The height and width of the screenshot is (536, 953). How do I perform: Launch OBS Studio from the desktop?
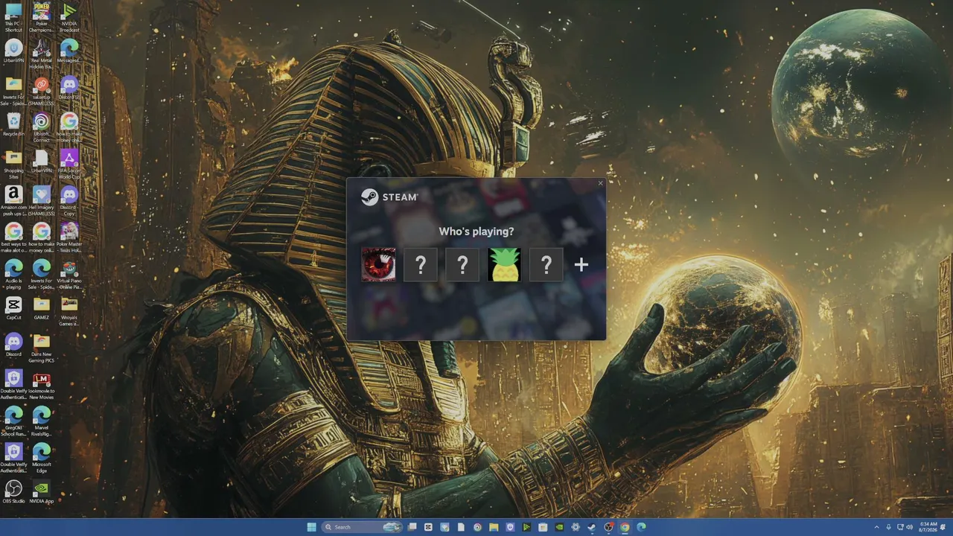click(x=13, y=491)
